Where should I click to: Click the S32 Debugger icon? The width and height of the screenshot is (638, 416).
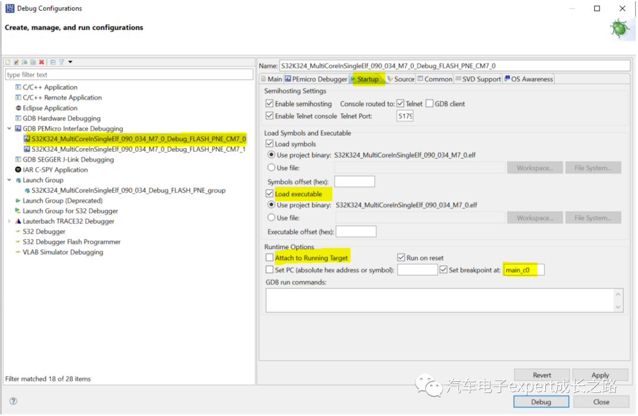pyautogui.click(x=18, y=231)
